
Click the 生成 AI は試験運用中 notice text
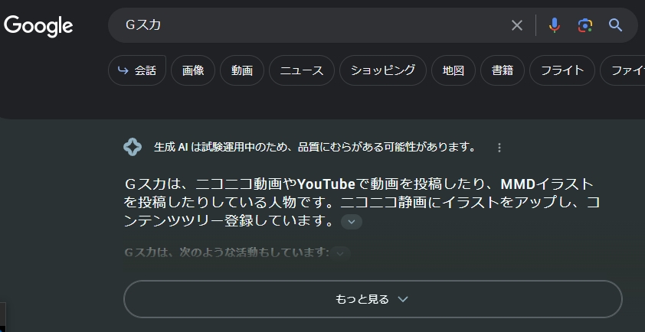point(315,147)
